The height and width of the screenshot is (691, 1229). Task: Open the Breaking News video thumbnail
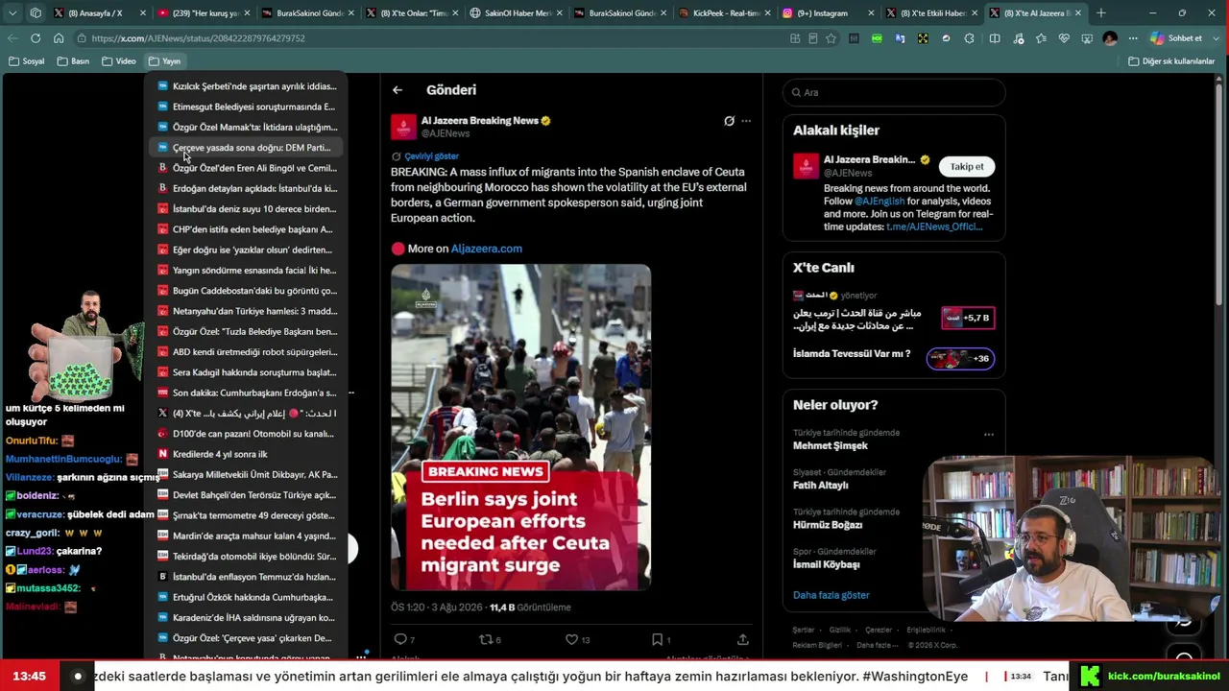(x=520, y=427)
